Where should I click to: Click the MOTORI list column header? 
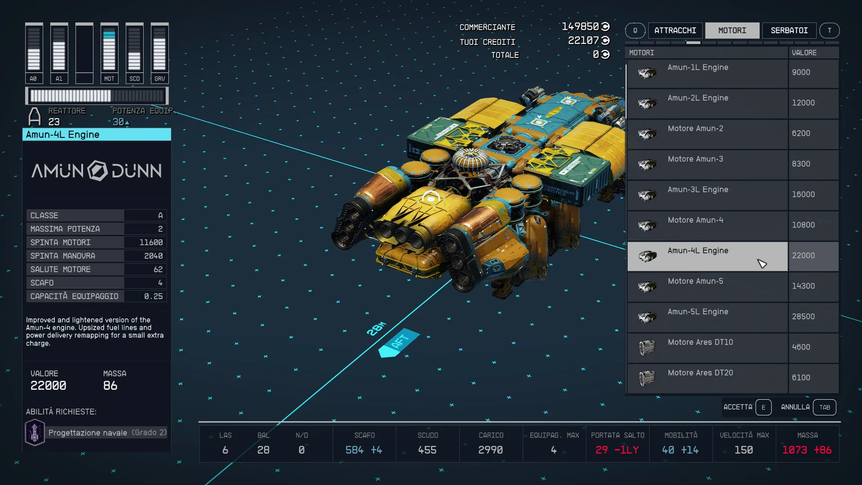pos(707,53)
